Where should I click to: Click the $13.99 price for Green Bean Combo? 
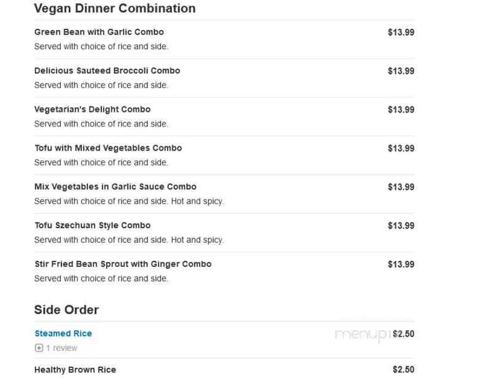[401, 33]
